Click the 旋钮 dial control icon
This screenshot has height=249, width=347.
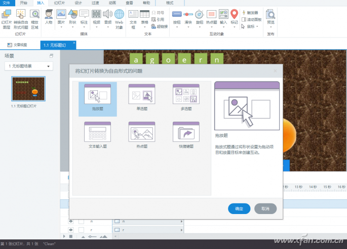click(x=200, y=14)
